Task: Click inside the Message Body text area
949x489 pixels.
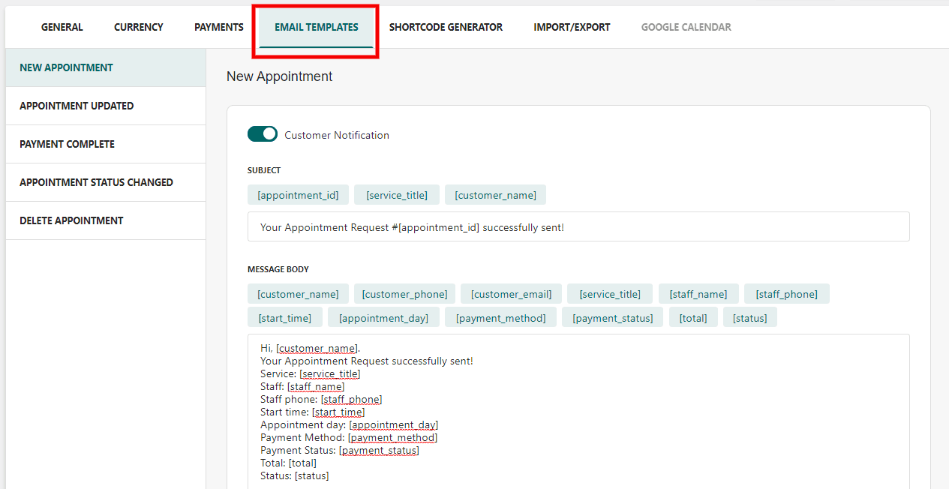Action: (578, 411)
